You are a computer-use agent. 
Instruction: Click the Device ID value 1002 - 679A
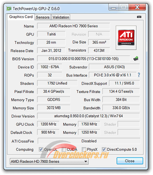(x=50, y=67)
